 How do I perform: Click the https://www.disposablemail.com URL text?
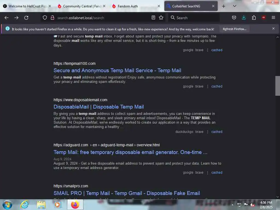coord(80,100)
